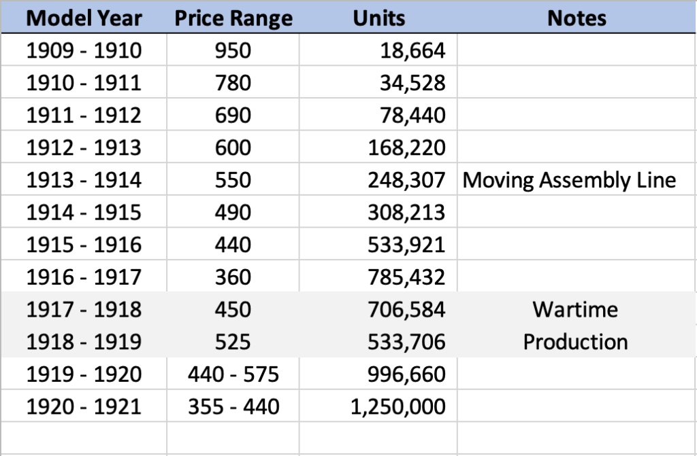The height and width of the screenshot is (456, 697).
Task: Select the 1914 - 1915 model year cell
Action: tap(84, 212)
